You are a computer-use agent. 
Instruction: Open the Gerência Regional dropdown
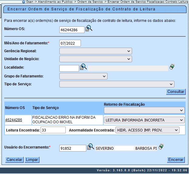96,51
